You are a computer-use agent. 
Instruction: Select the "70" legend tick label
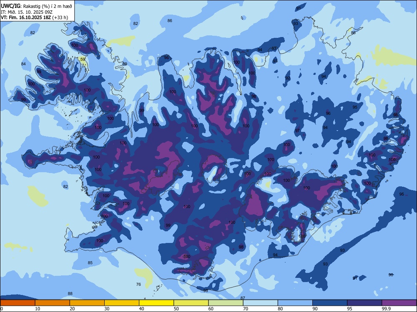coord(246,309)
